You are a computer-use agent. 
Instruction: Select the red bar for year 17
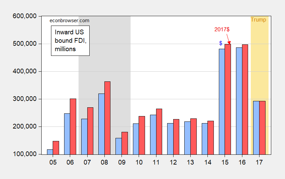click(262, 128)
